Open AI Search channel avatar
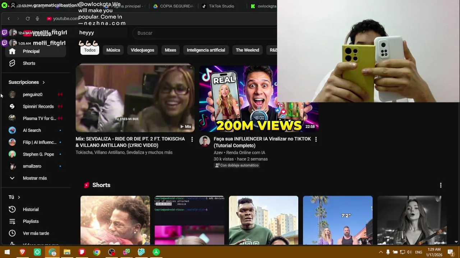 [12, 130]
